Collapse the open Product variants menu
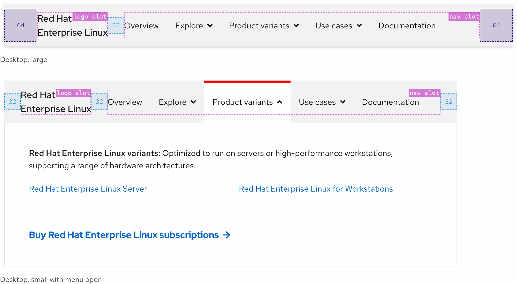The height and width of the screenshot is (284, 517). click(x=242, y=102)
